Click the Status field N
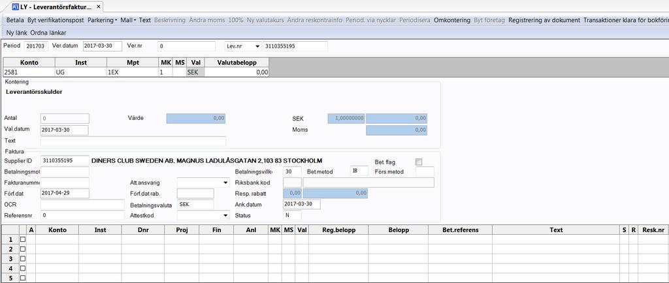This screenshot has height=283, width=669. 292,215
